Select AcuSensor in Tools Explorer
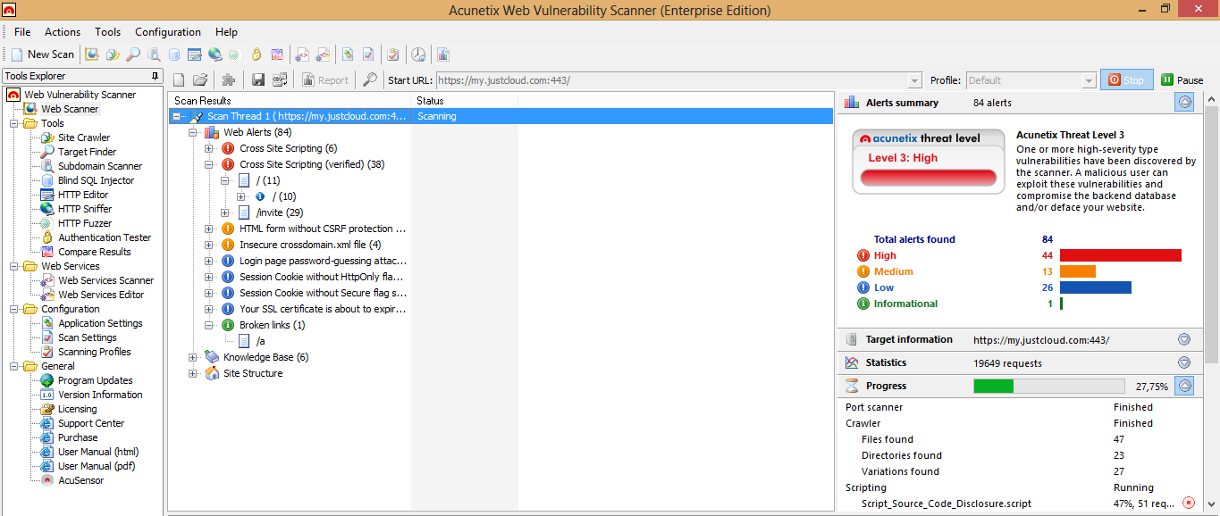Viewport: 1220px width, 516px height. (81, 480)
